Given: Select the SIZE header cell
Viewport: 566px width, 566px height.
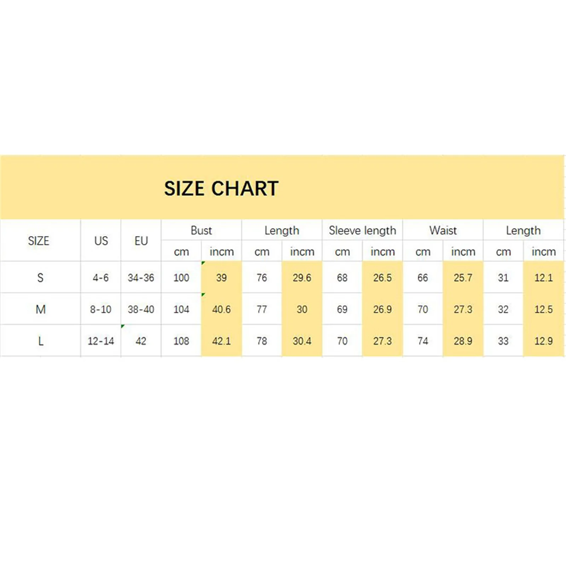Looking at the screenshot, I should [x=39, y=241].
